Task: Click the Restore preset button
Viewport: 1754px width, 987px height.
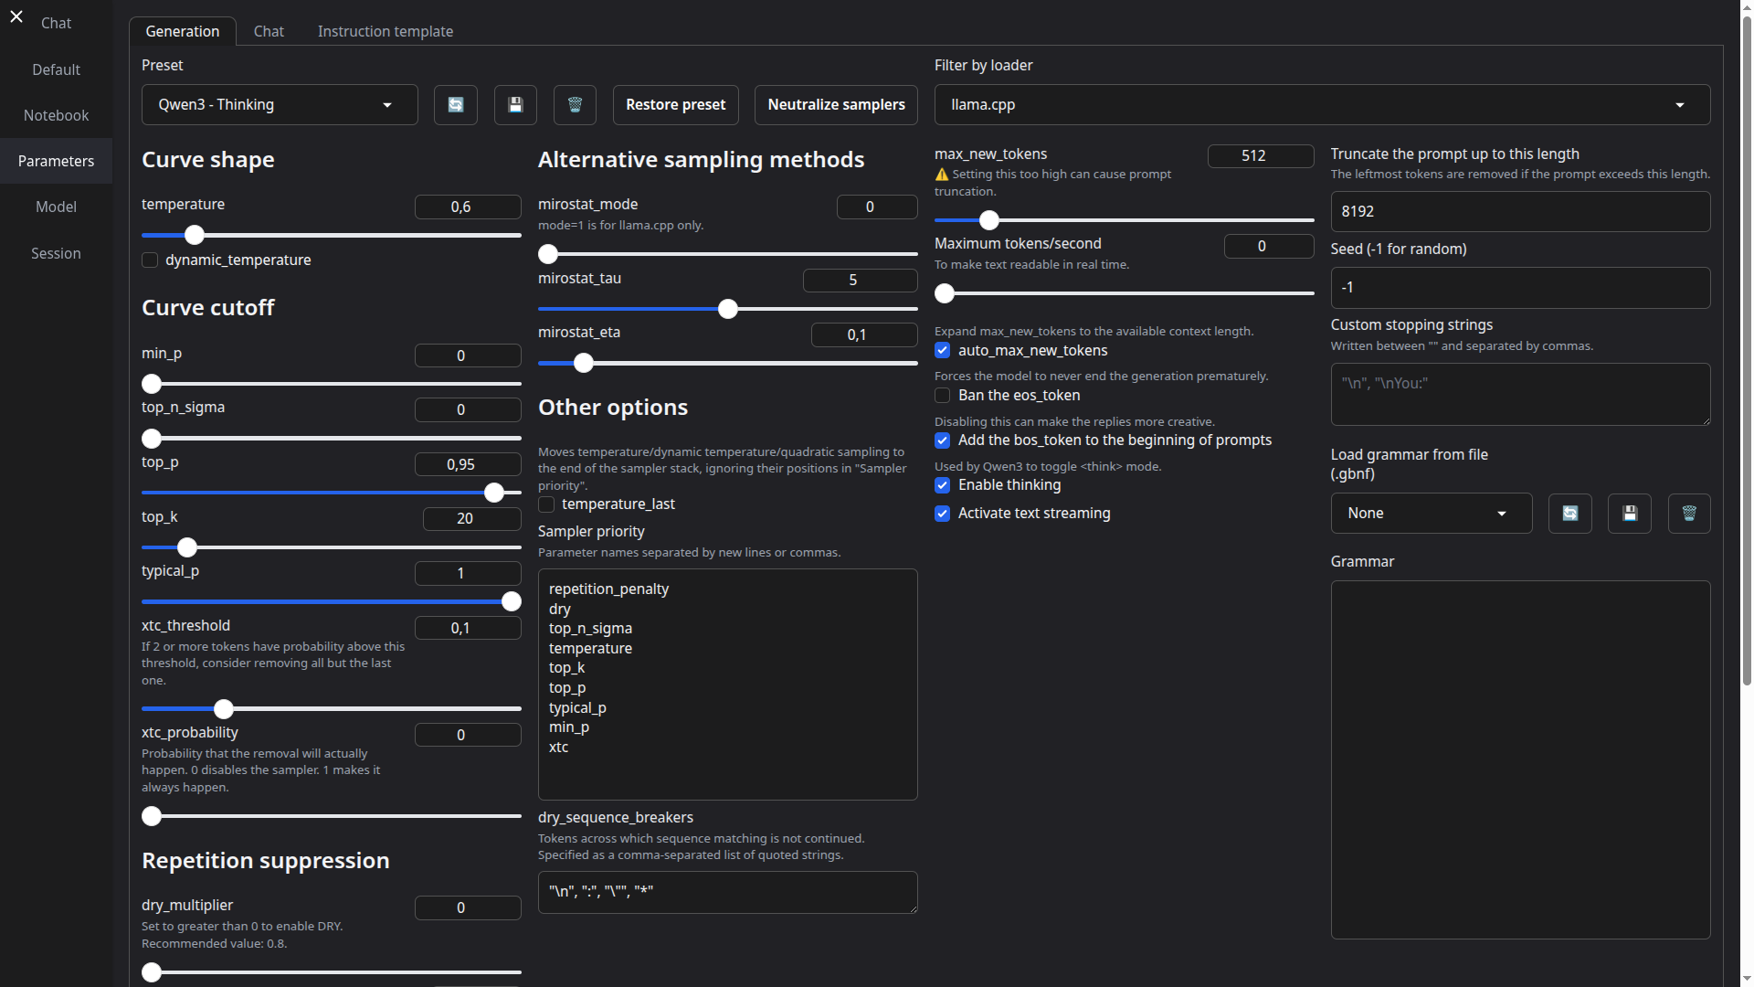Action: point(675,104)
